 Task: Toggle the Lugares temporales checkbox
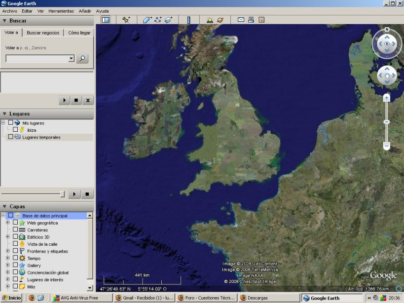pos(10,137)
